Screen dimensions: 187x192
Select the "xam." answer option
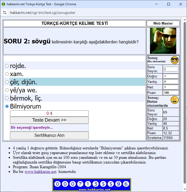coord(7,74)
